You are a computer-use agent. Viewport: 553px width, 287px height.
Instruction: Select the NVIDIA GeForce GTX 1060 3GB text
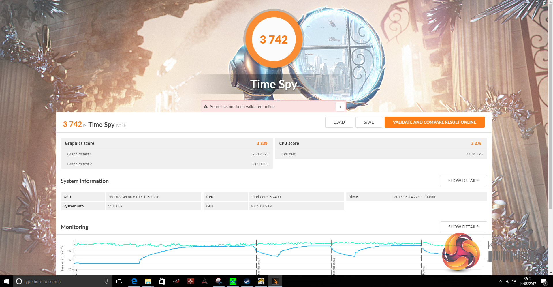134,197
